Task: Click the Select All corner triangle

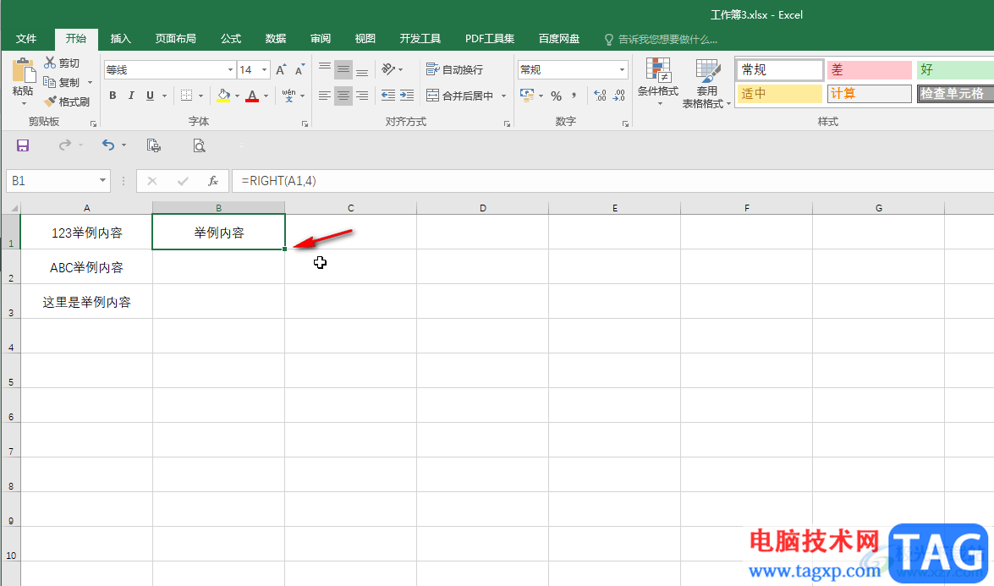Action: tap(14, 208)
